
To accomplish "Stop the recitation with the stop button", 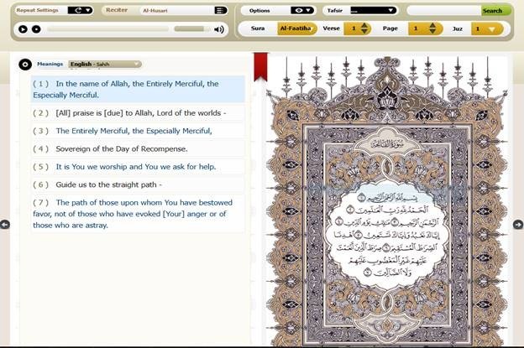I will (x=36, y=29).
